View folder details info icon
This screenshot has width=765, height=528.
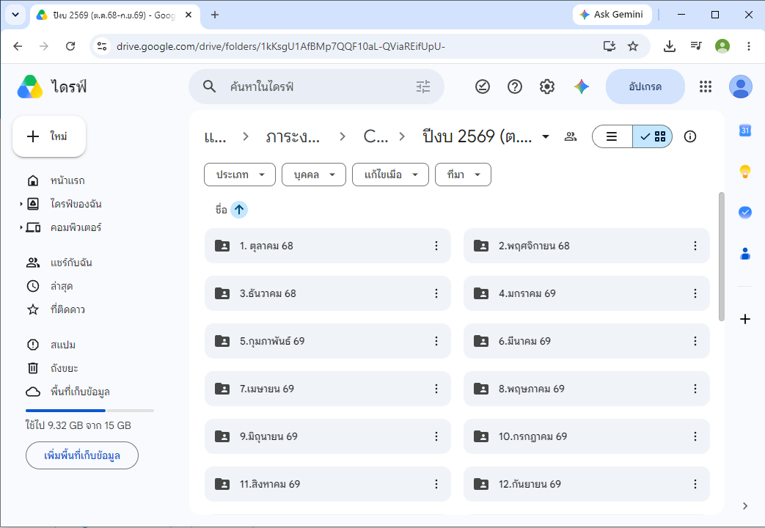click(x=690, y=136)
